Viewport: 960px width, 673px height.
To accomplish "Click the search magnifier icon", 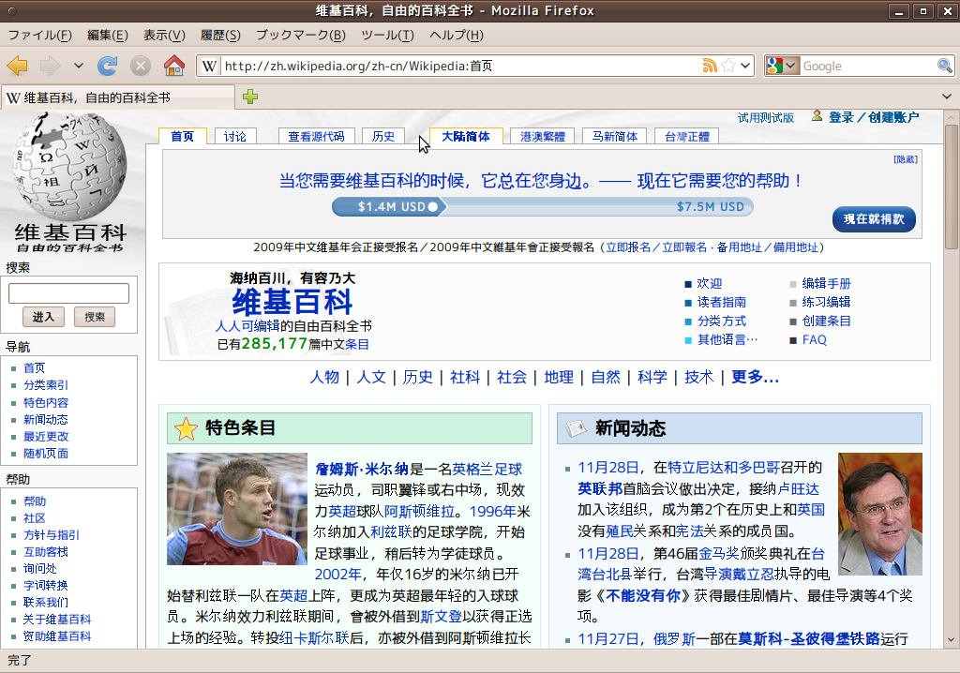I will pyautogui.click(x=945, y=66).
